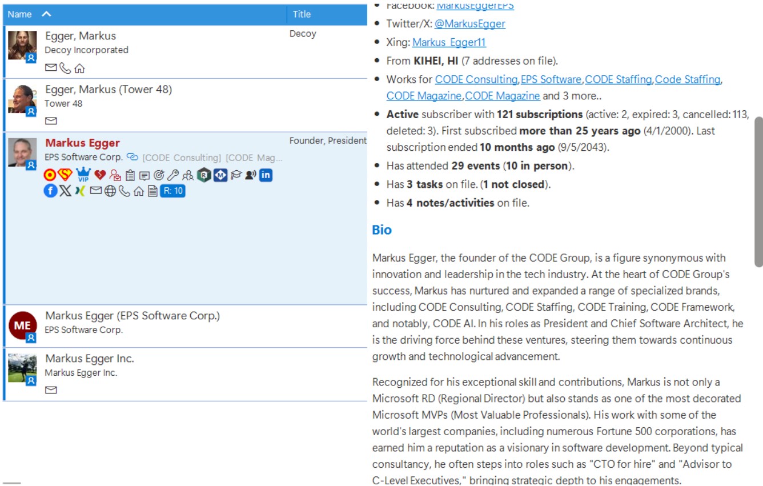
Task: Click the green hexagon R badge icon
Action: coord(204,175)
